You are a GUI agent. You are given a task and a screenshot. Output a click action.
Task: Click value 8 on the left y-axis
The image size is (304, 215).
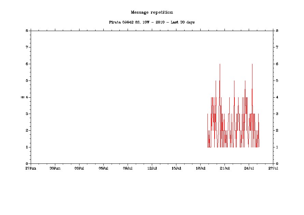(27, 30)
